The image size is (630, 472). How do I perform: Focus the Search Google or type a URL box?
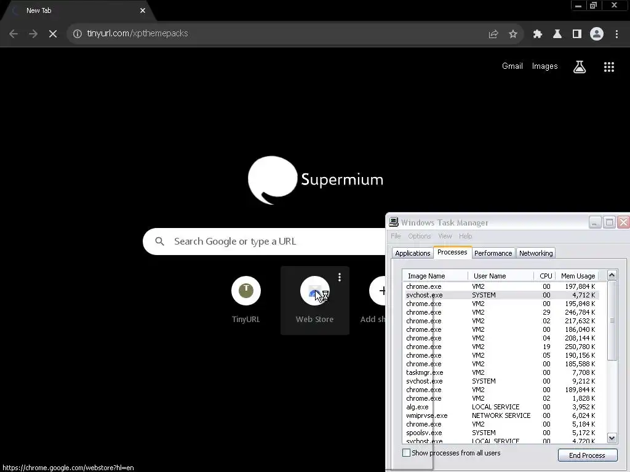coord(264,241)
